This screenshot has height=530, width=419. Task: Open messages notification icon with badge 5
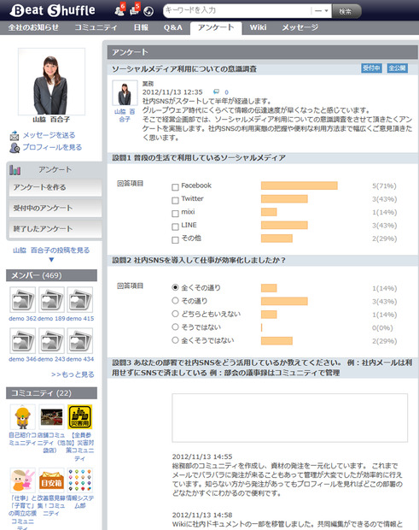pyautogui.click(x=135, y=9)
